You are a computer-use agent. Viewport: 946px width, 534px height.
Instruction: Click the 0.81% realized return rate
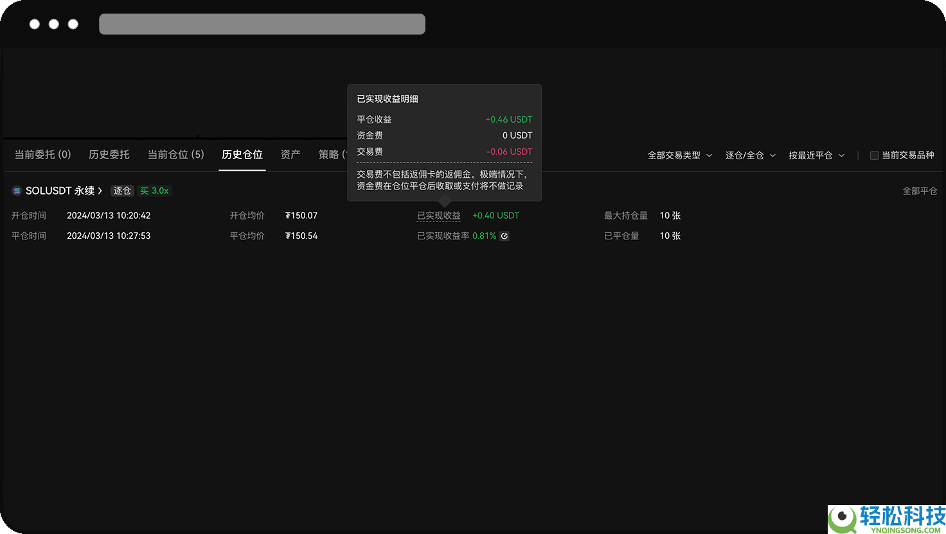click(x=484, y=236)
